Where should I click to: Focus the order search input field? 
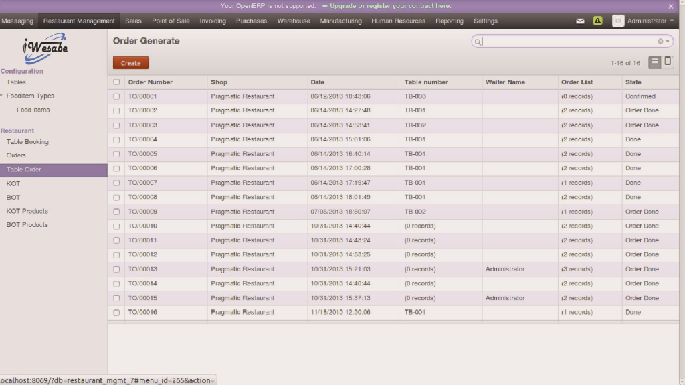pos(569,42)
